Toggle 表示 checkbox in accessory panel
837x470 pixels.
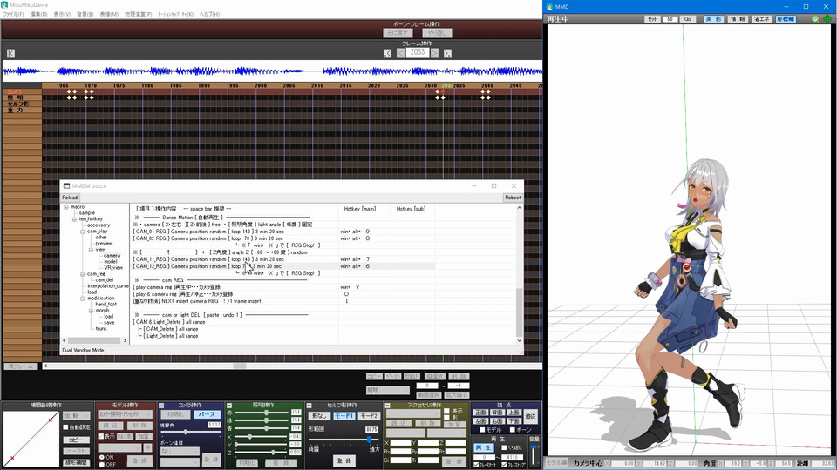tap(446, 411)
